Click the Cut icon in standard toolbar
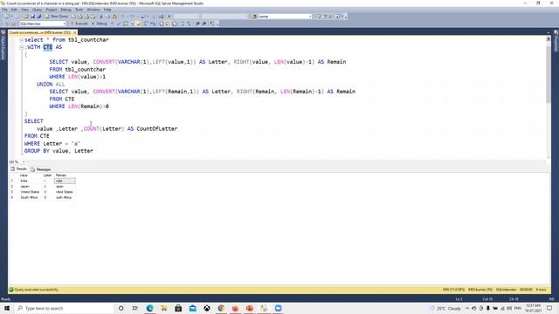The height and width of the screenshot is (314, 559). point(101,17)
